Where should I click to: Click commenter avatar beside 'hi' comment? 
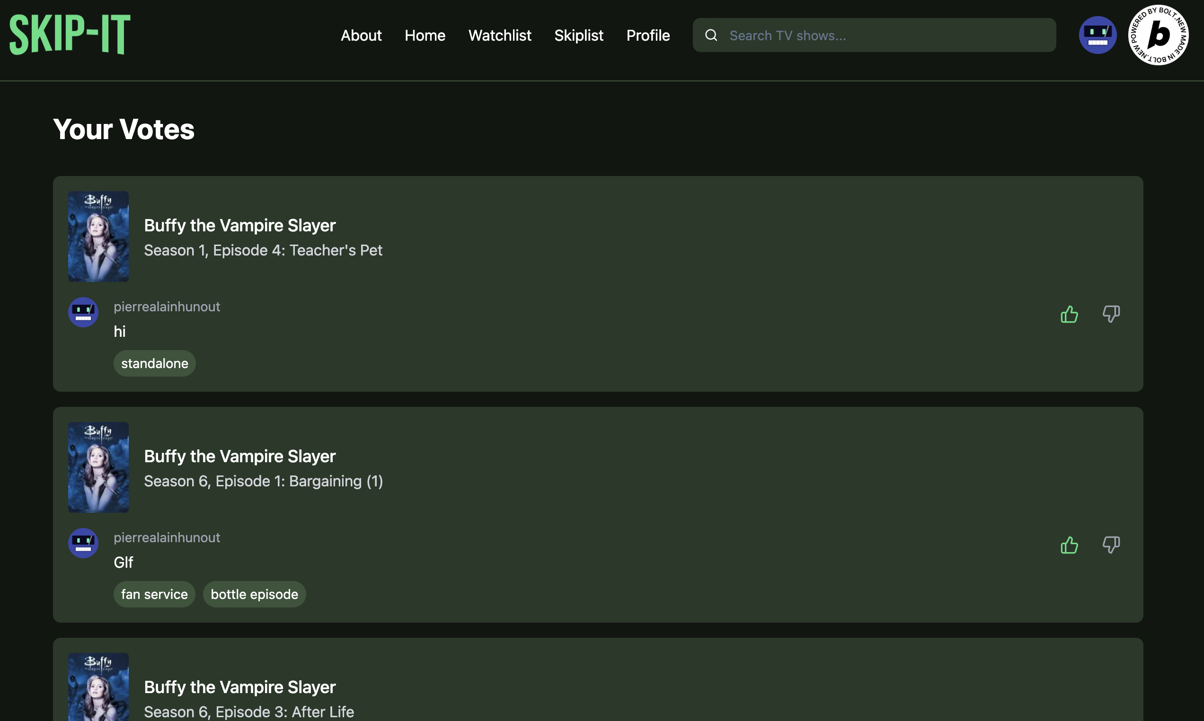pos(83,312)
